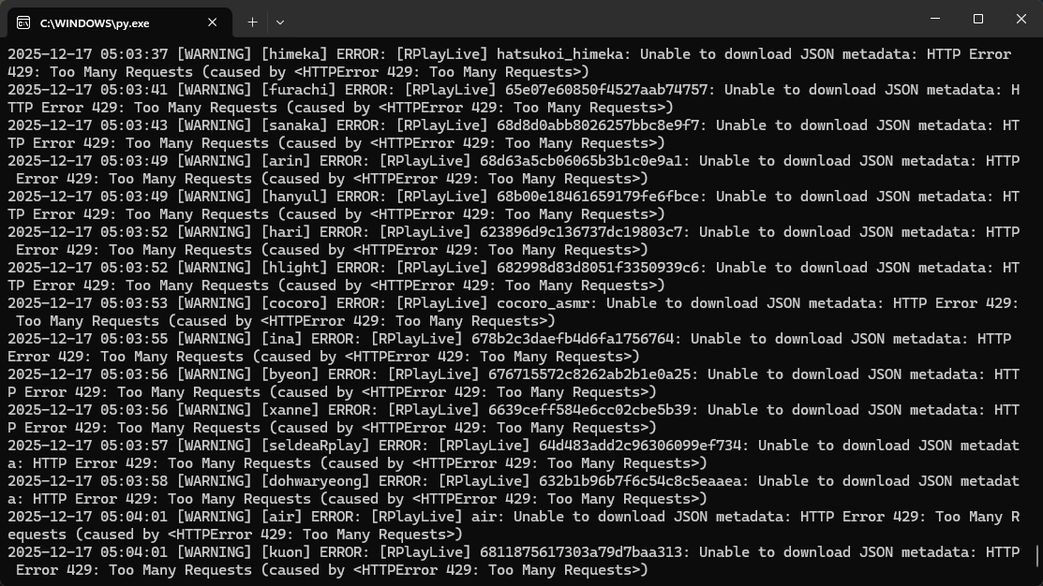This screenshot has width=1043, height=586.
Task: Click the 05:03:37 timestamp
Action: click(134, 53)
